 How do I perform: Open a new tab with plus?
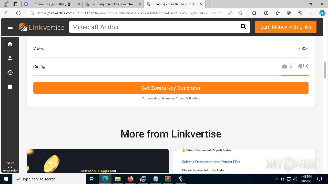pyautogui.click(x=210, y=4)
